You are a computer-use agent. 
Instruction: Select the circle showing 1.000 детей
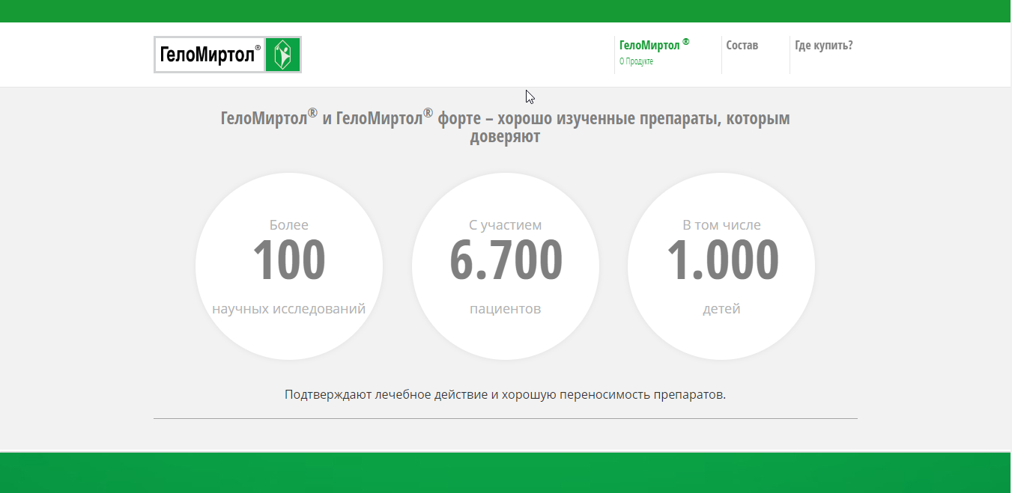coord(721,266)
